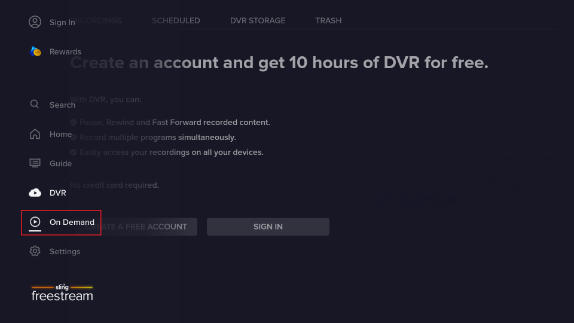
Task: Click the 'Create an account and get 10 hours' headline
Action: tap(279, 63)
